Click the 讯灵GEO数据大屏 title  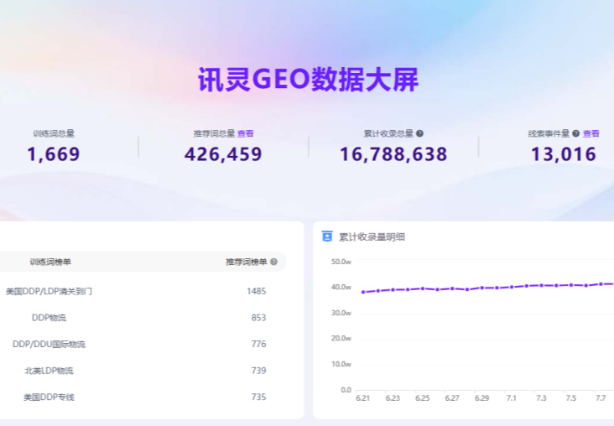(308, 80)
